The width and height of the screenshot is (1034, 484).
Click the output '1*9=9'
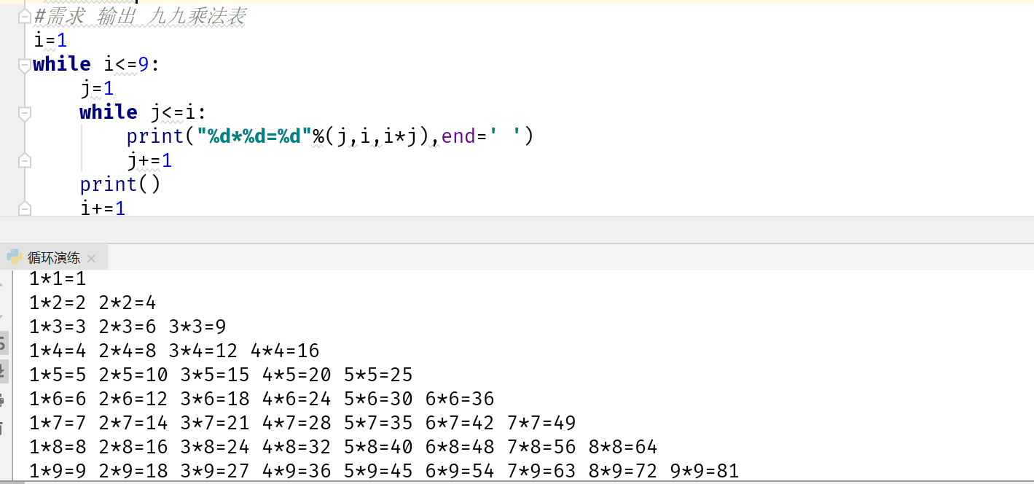click(58, 471)
